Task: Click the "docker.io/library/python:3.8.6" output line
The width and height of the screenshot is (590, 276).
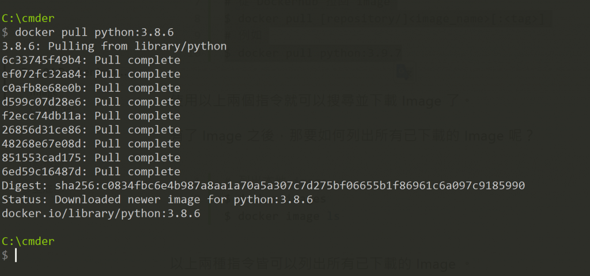Action: tap(101, 213)
